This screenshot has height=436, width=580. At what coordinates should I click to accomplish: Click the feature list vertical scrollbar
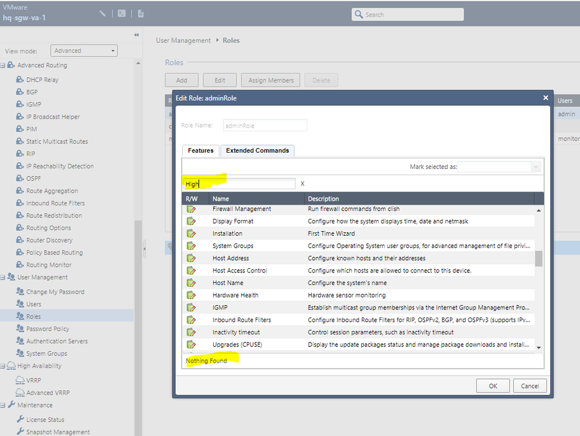click(x=539, y=258)
